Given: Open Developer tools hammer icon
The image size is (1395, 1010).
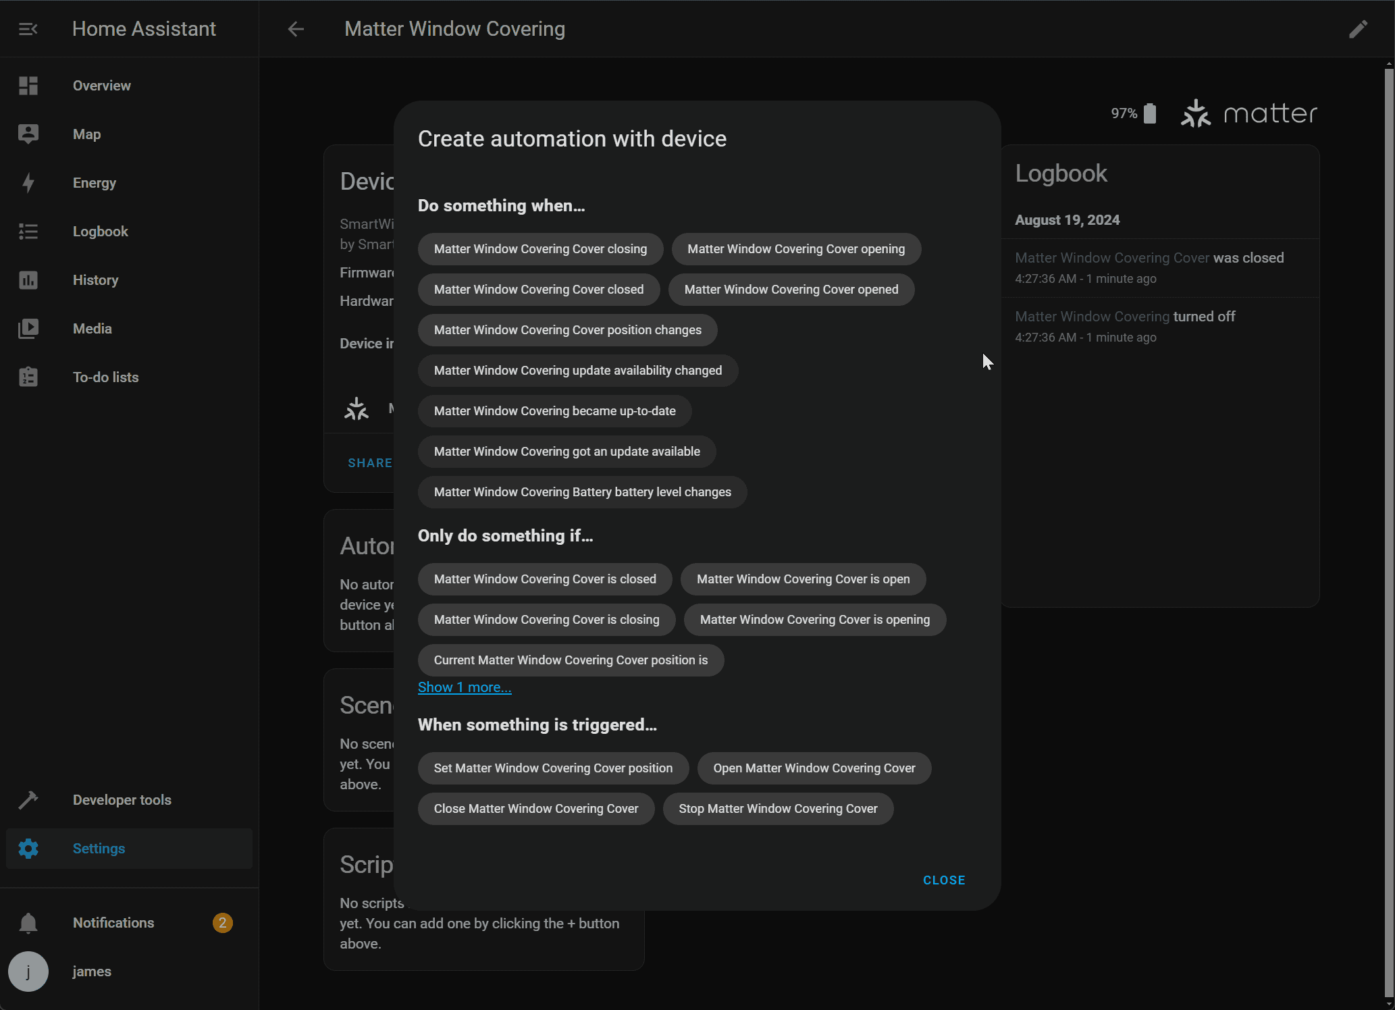Looking at the screenshot, I should [28, 800].
